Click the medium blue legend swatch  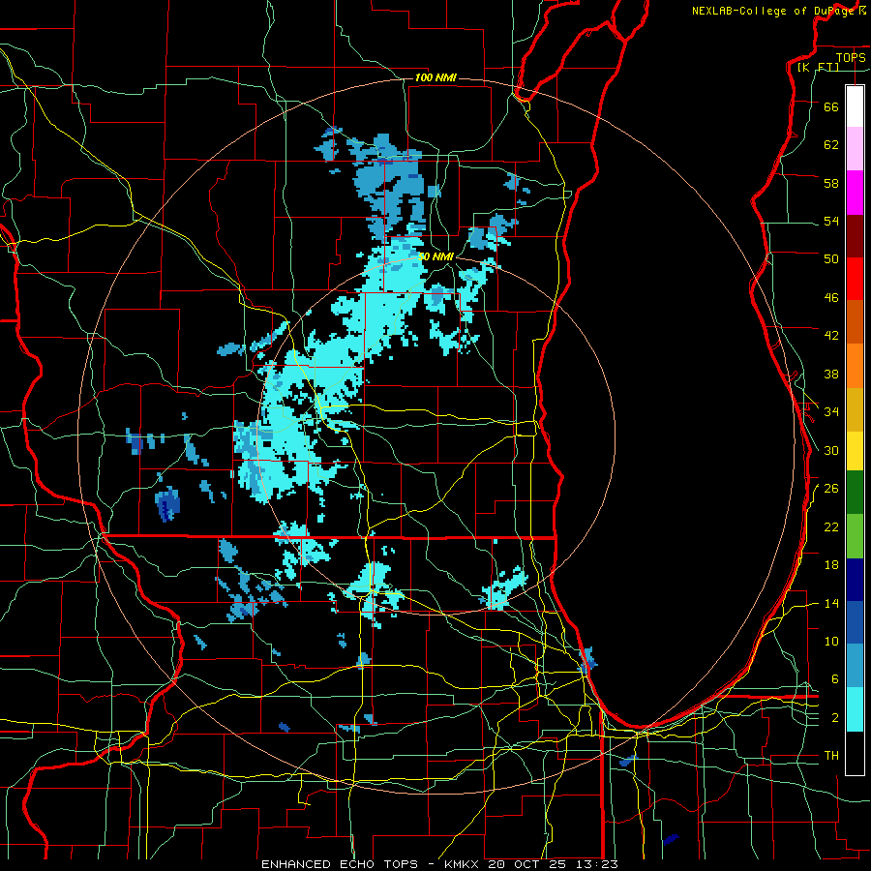855,622
